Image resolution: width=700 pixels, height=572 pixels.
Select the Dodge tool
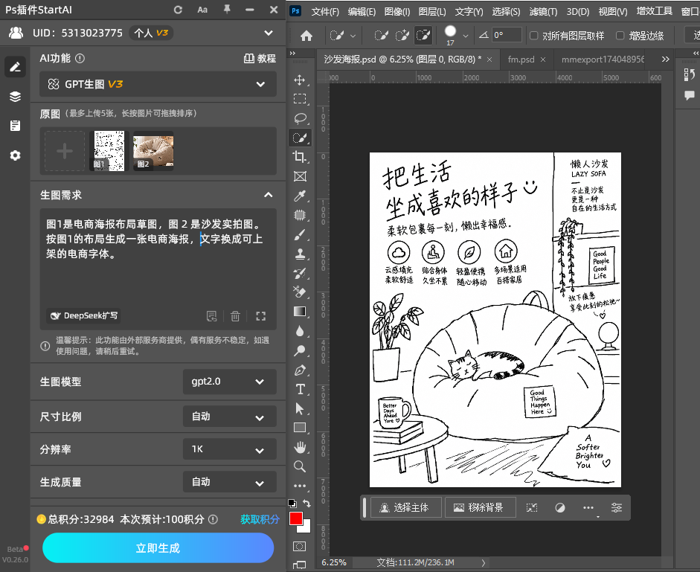pyautogui.click(x=300, y=350)
